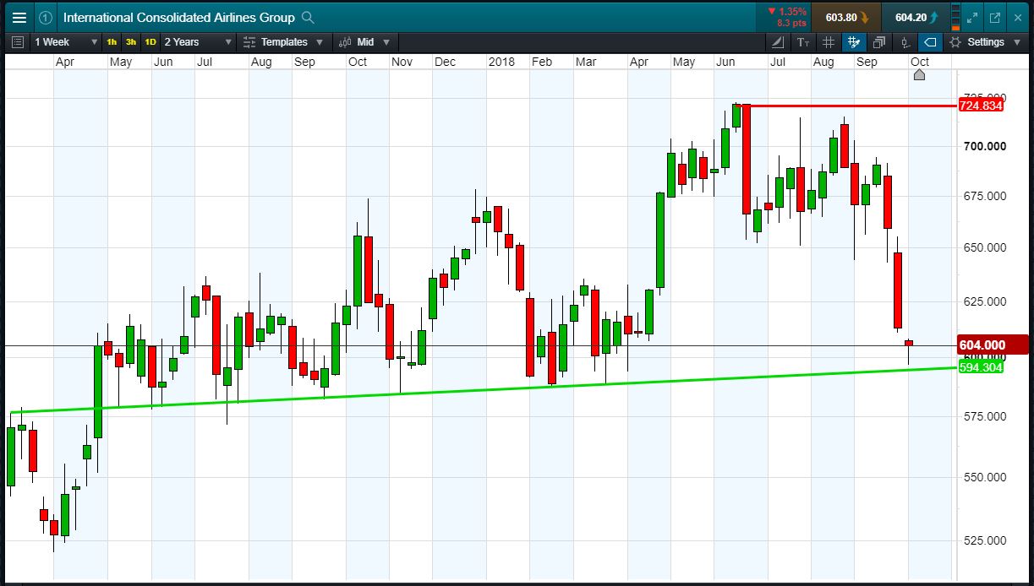Close the chart panel
The image size is (1034, 586).
pos(1018,17)
